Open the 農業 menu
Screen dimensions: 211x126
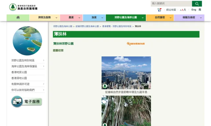[71, 18]
